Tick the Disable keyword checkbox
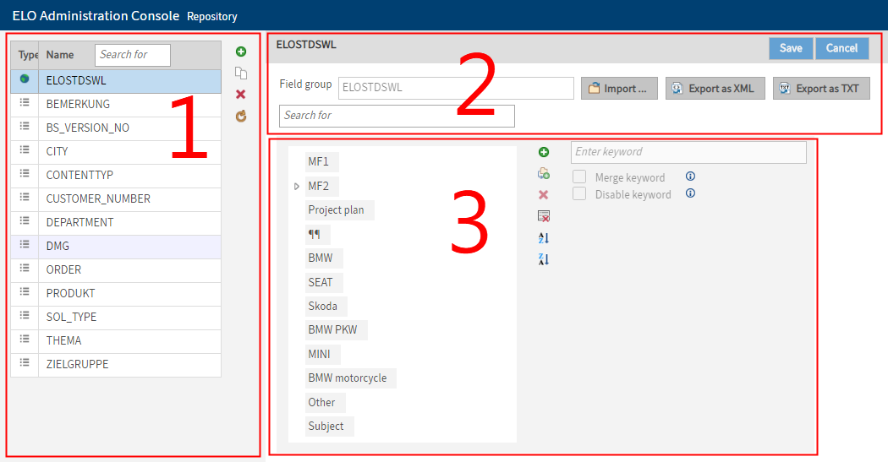888x462 pixels. tap(579, 194)
